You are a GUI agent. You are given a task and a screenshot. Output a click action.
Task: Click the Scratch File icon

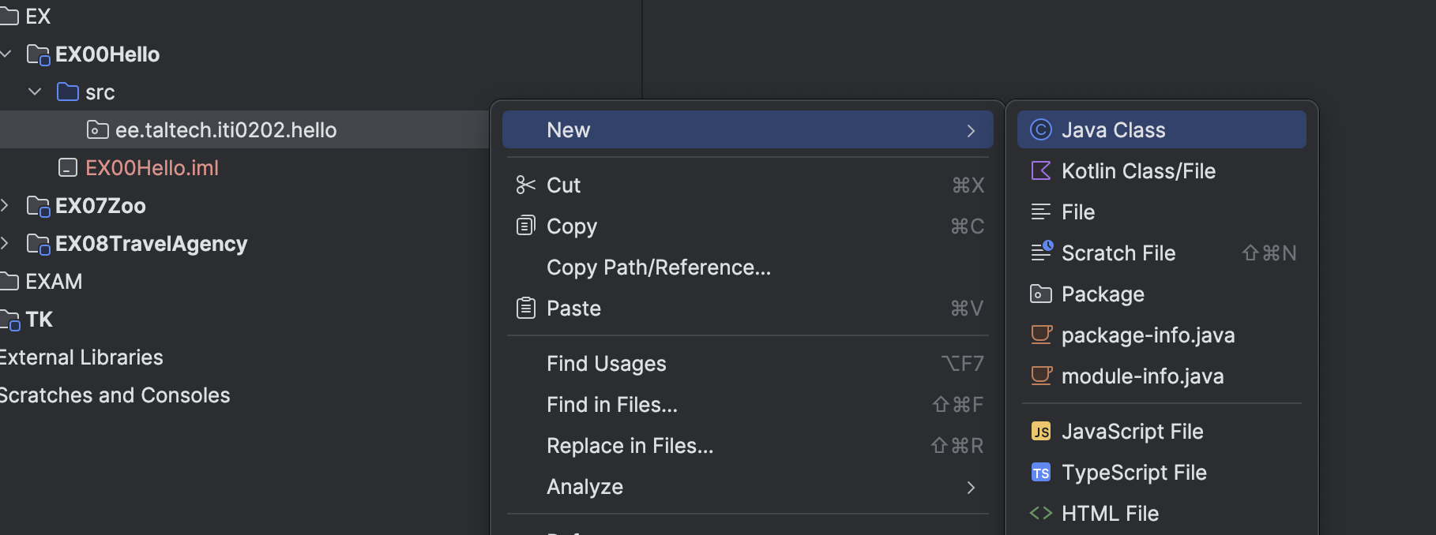(x=1041, y=253)
